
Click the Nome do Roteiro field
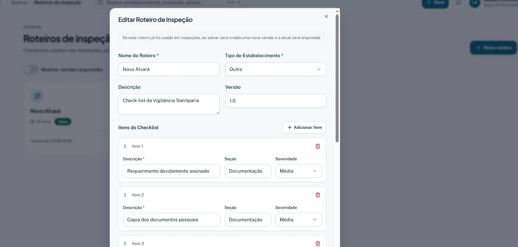(x=169, y=69)
